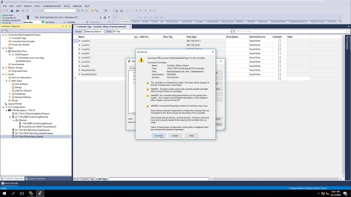Image resolution: width=351 pixels, height=197 pixels.
Task: Click the Redo arrow icon
Action: click(x=41, y=11)
